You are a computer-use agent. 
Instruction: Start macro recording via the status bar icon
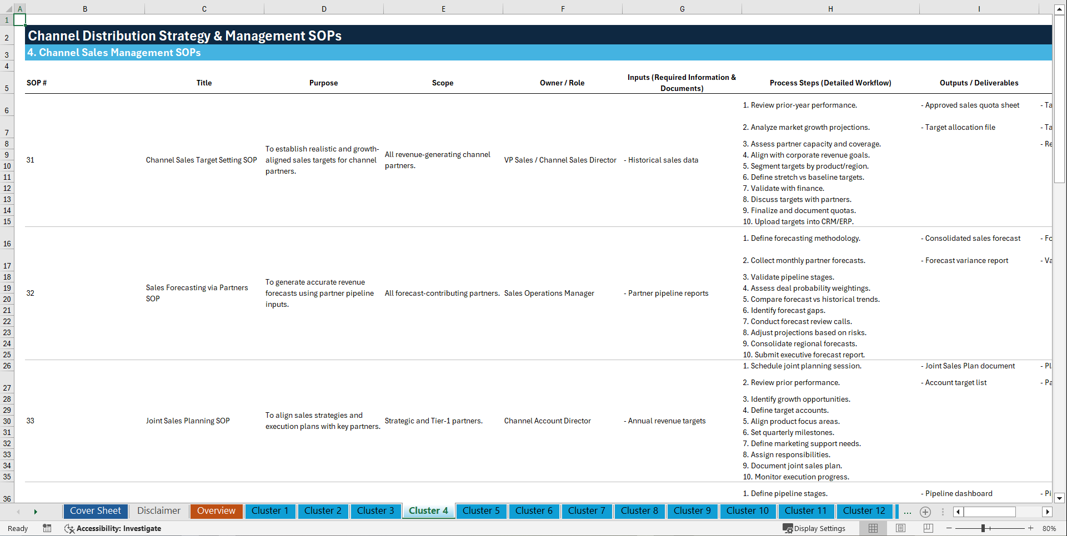click(47, 528)
